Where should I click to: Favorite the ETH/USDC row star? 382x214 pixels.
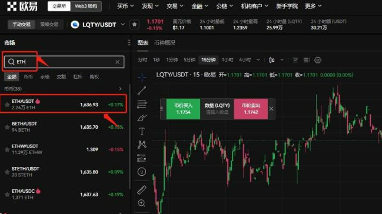[7, 194]
